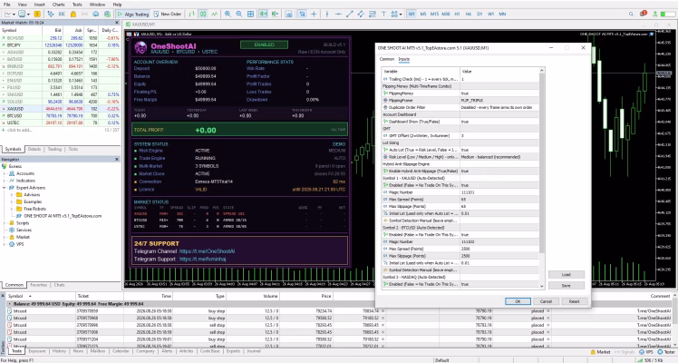
Task: Click the Zoom In magnifier icon
Action: point(228,14)
